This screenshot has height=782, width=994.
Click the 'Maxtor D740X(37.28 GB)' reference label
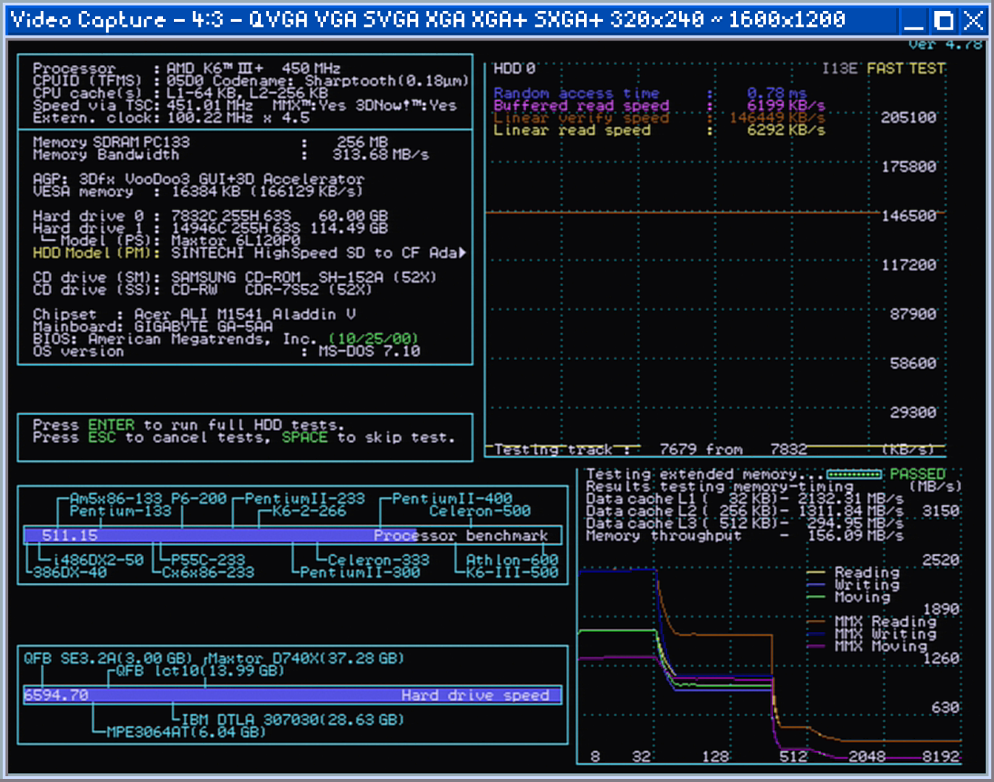307,658
